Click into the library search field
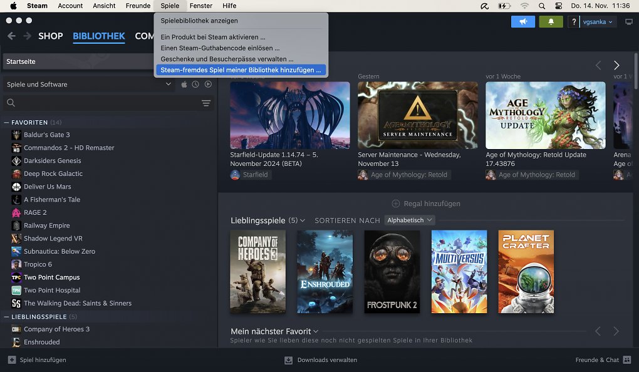The image size is (639, 372). pyautogui.click(x=108, y=103)
